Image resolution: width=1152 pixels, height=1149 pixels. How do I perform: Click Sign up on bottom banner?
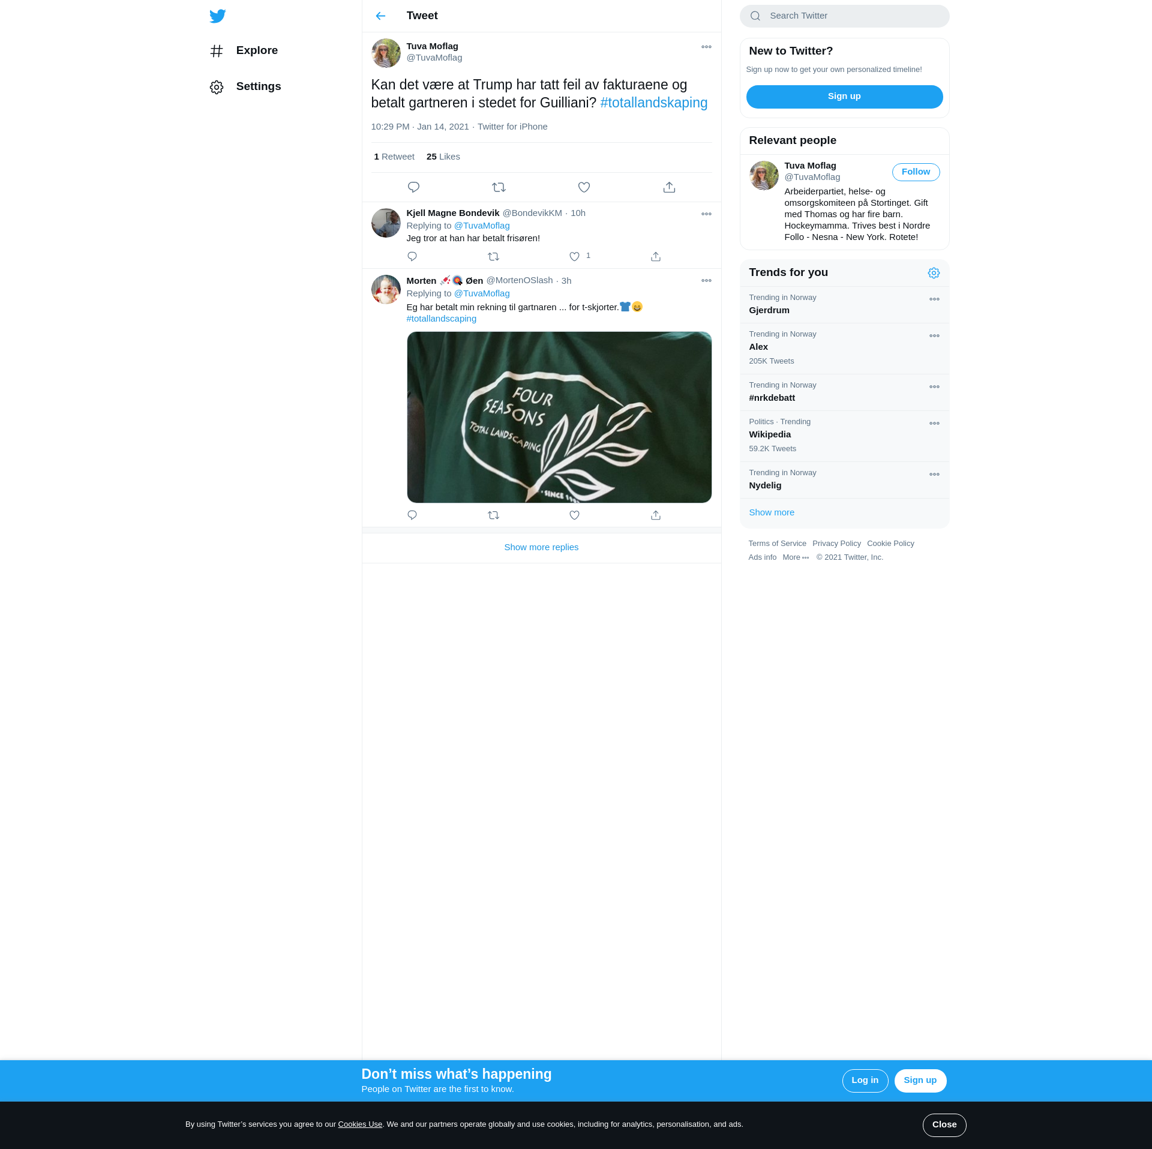920,1081
